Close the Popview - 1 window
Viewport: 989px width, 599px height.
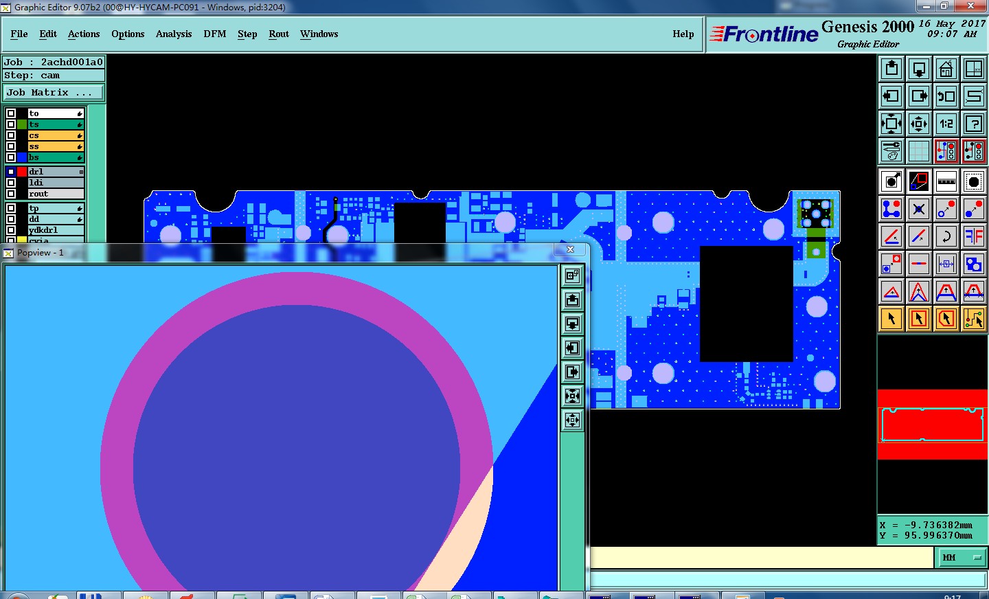click(x=570, y=249)
